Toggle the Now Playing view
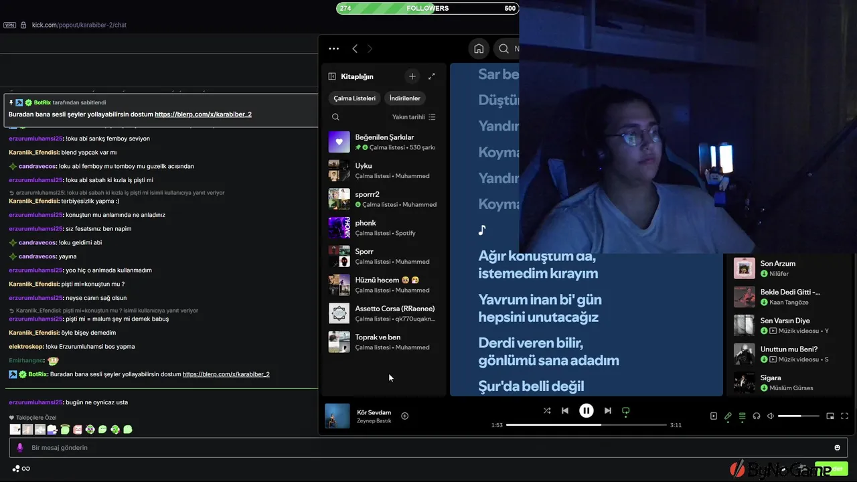The width and height of the screenshot is (857, 482). [x=714, y=416]
